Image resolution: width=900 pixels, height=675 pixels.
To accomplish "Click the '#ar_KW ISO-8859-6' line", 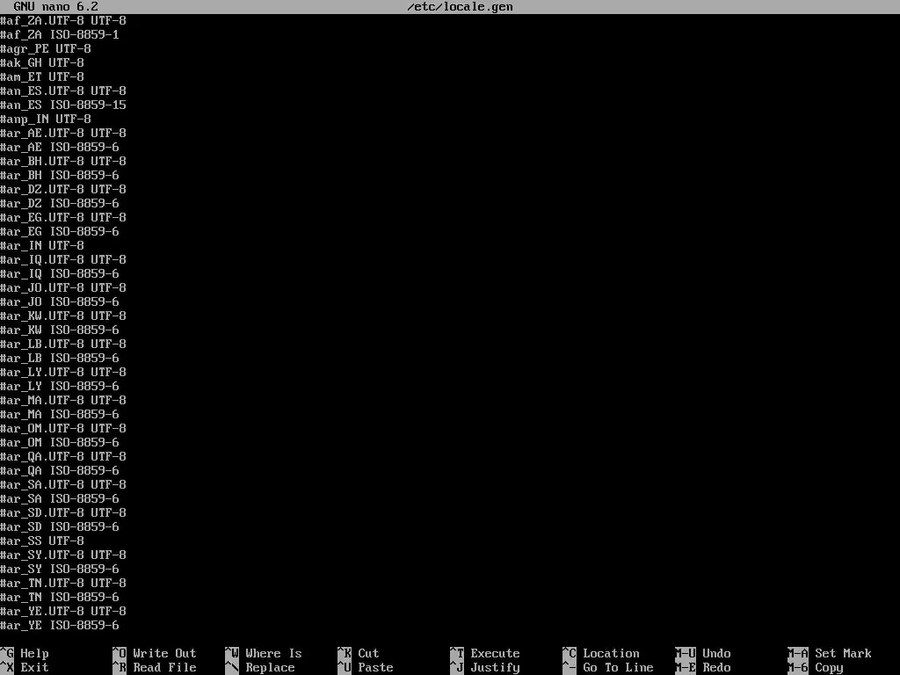I will point(60,330).
